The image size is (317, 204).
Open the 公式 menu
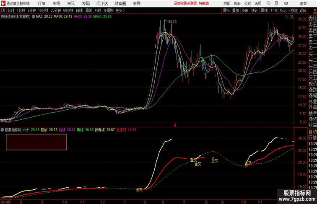(247, 3)
